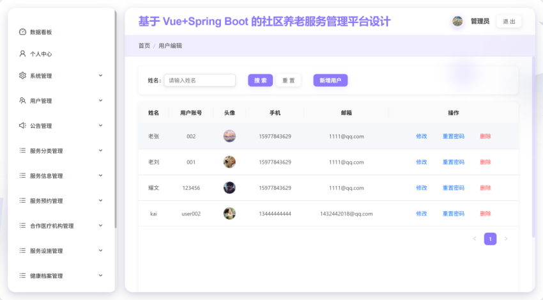Click the list icon beside 服务分类管理
543x300 pixels.
[x=22, y=150]
